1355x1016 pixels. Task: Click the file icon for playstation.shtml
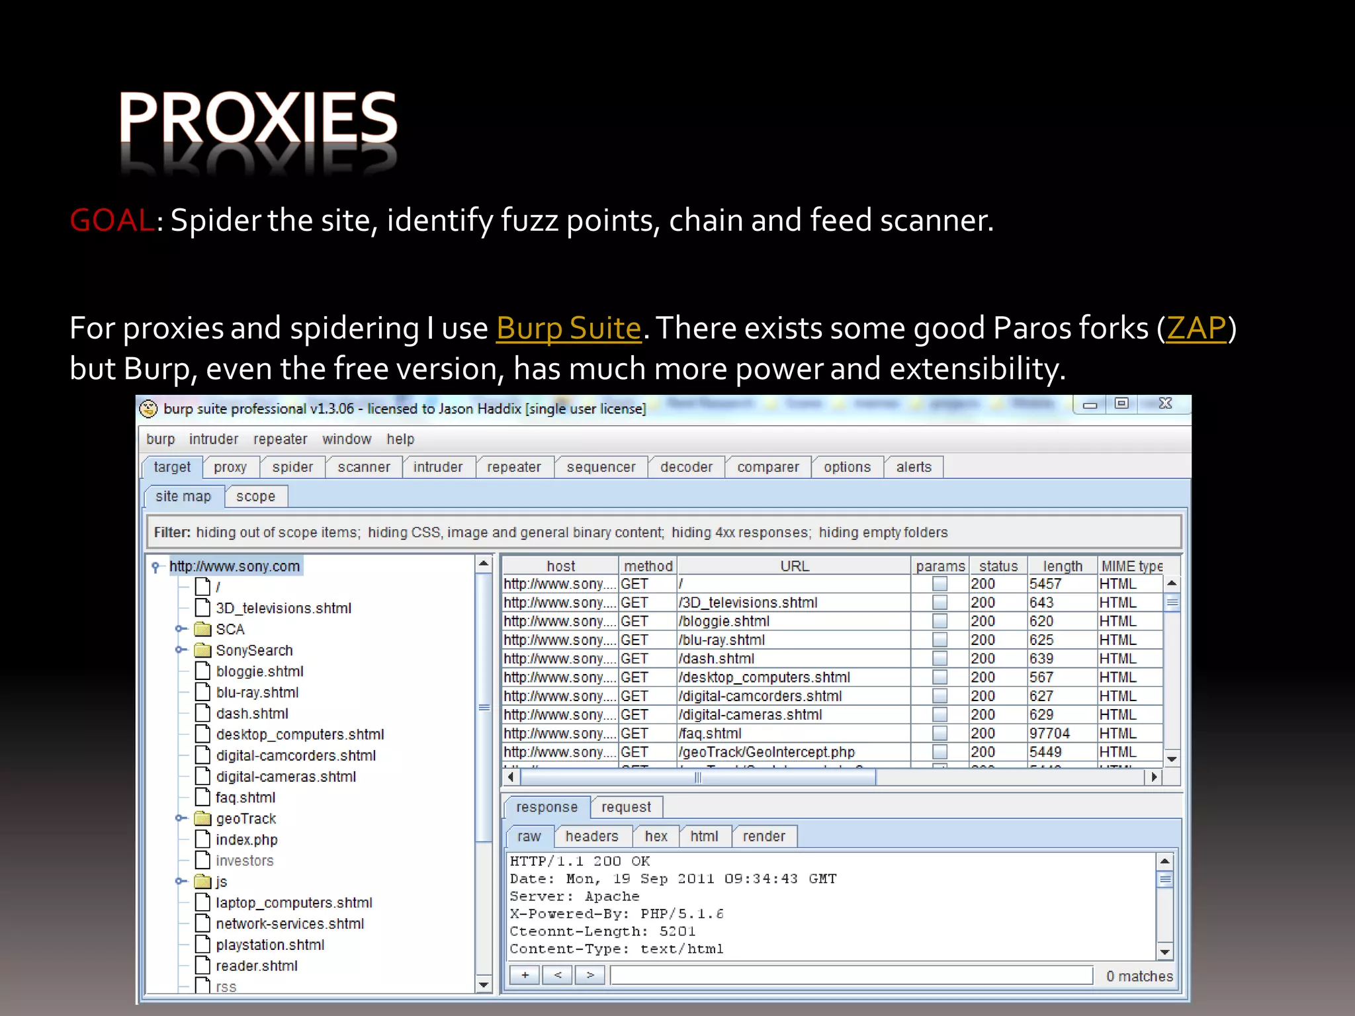(x=202, y=945)
